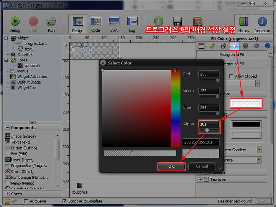
Task: Click the green plus new icon
Action: coord(158,21)
